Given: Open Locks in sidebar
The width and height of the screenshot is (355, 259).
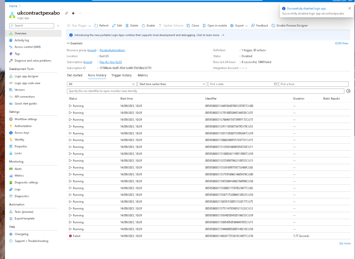Looking at the screenshot, I should pyautogui.click(x=18, y=153).
